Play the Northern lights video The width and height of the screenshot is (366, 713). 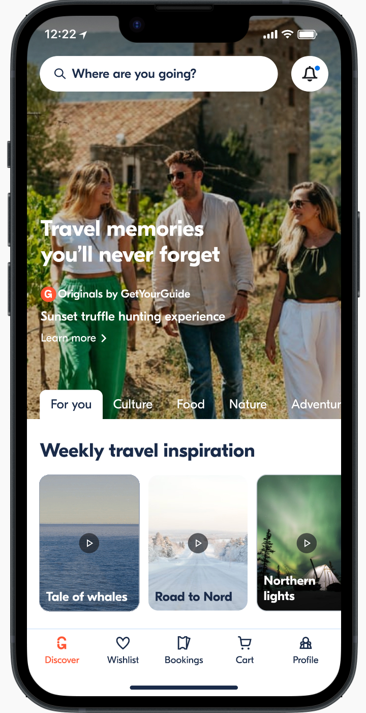click(x=307, y=543)
